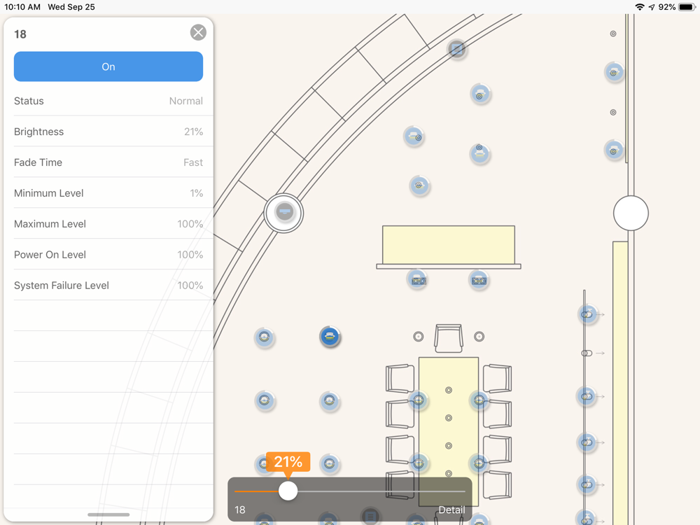
Task: Tap the battery icon showing 92%
Action: (687, 7)
